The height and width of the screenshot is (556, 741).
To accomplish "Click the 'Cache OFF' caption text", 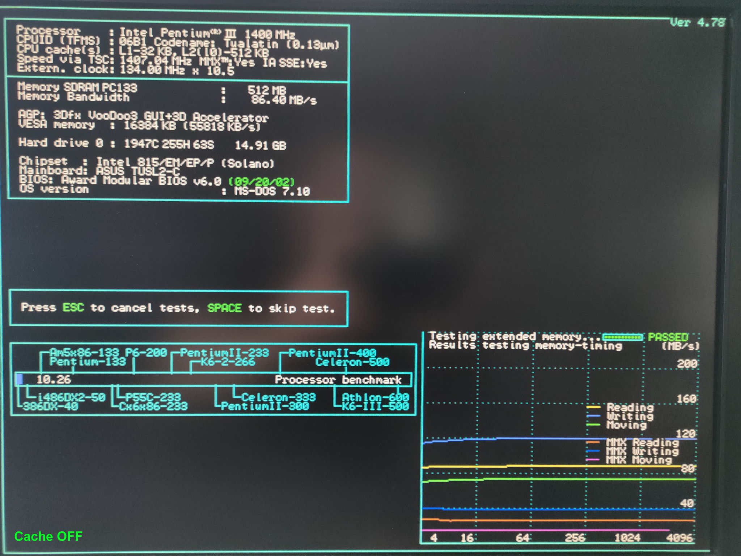I will click(x=48, y=536).
